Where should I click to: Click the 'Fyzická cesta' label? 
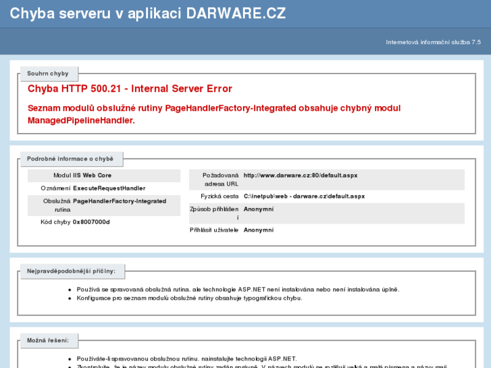tap(219, 196)
